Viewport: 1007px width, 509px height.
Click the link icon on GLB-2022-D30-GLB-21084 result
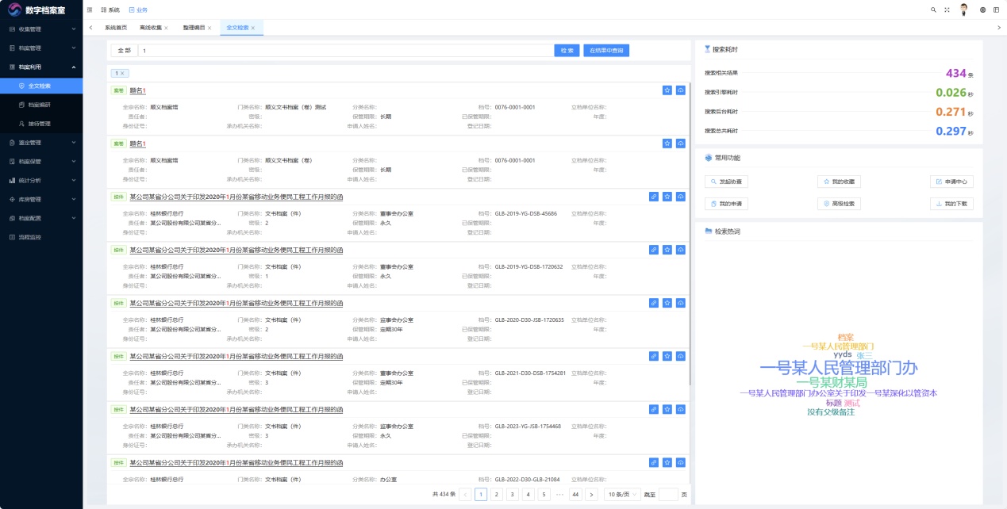coord(654,462)
